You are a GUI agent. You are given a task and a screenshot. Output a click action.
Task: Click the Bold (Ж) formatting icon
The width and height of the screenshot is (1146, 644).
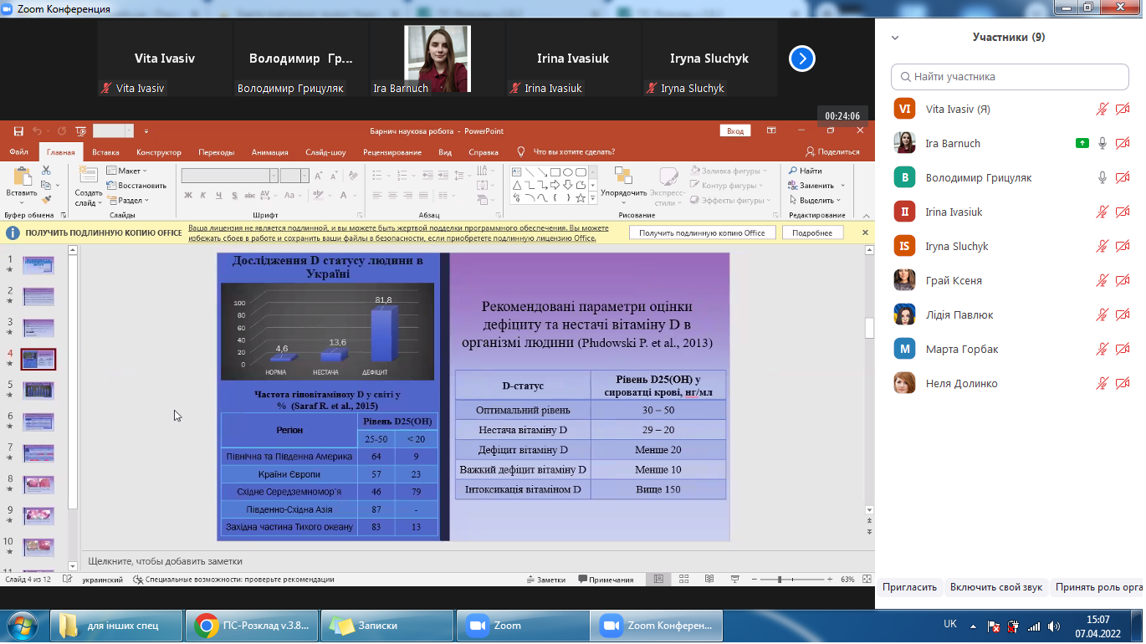pyautogui.click(x=189, y=196)
